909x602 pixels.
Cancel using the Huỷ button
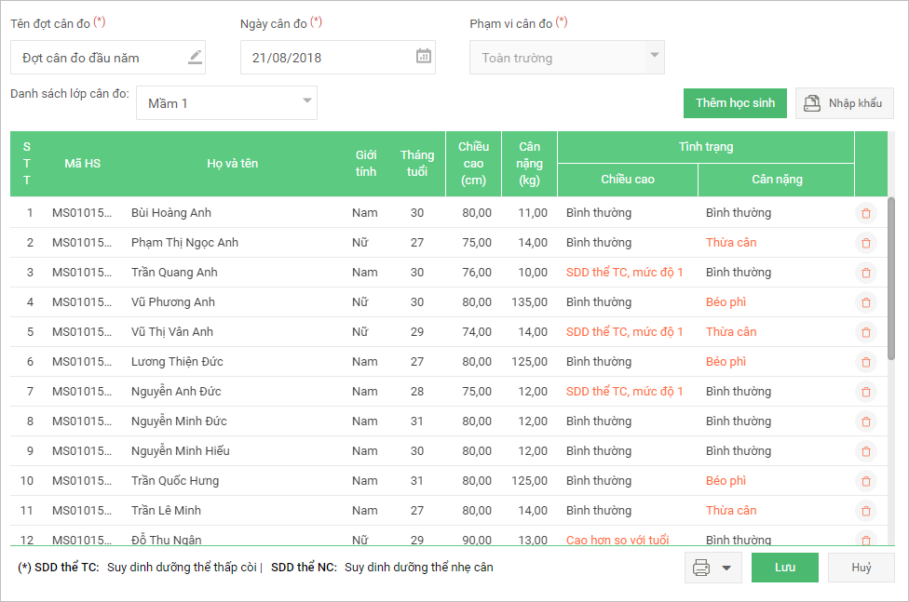861,568
